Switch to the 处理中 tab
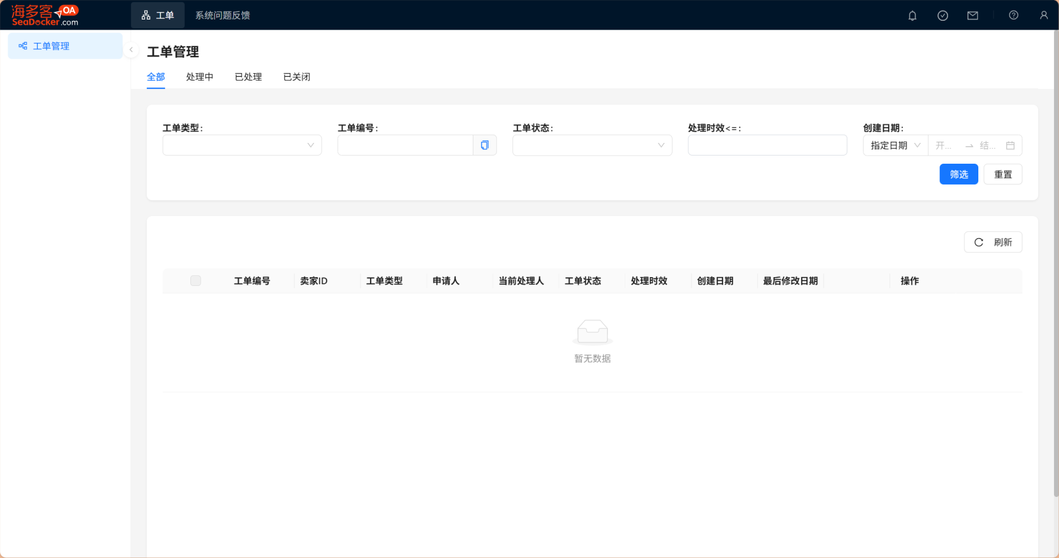1059x558 pixels. tap(199, 77)
